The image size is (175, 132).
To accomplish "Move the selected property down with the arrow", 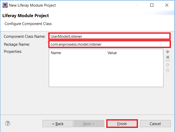I will pos(168,70).
